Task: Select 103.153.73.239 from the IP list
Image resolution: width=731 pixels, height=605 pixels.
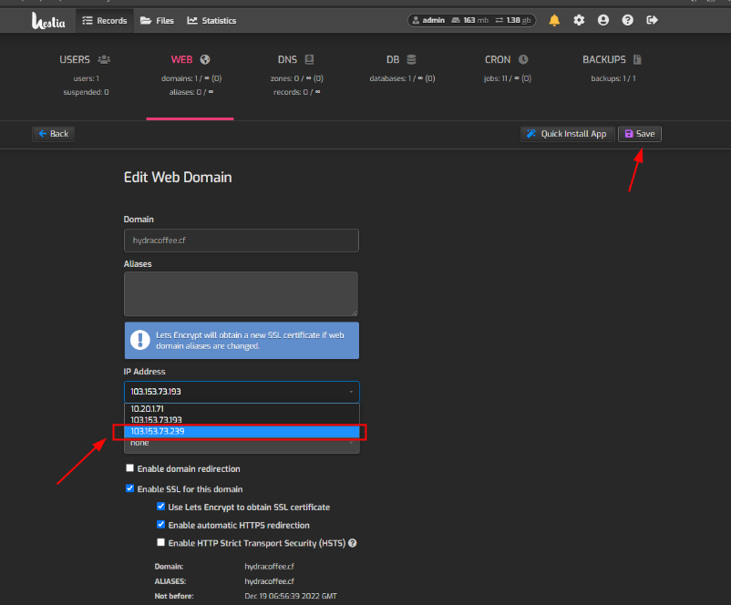Action: (242, 431)
